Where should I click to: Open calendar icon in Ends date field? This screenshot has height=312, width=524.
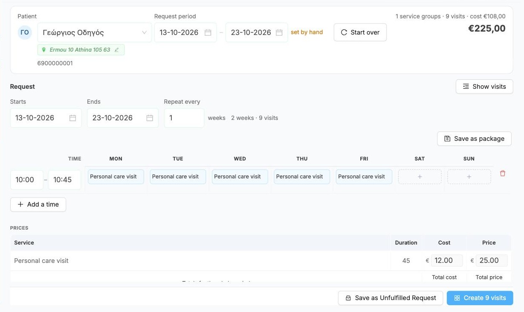150,118
